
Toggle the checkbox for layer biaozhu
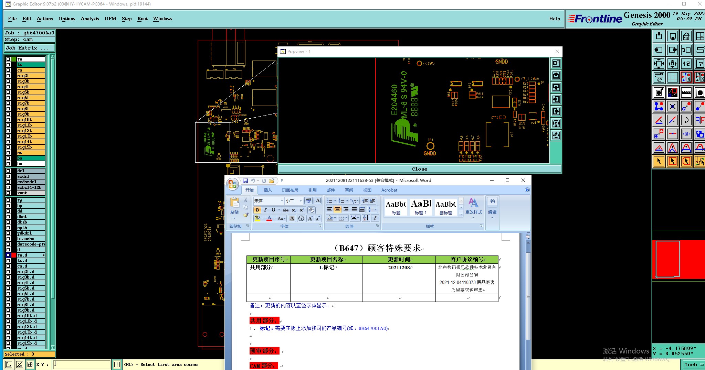(x=8, y=239)
